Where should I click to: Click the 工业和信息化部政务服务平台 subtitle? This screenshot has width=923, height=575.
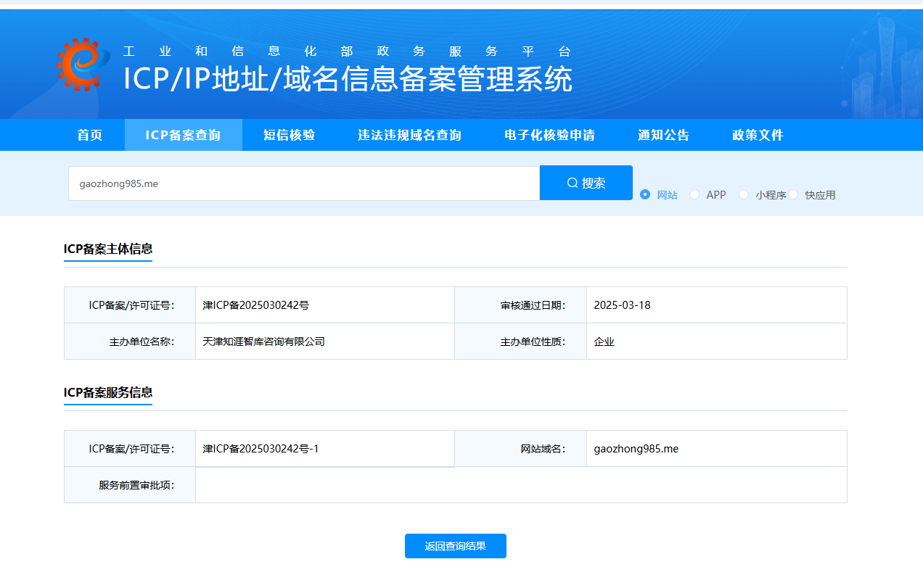click(x=347, y=51)
